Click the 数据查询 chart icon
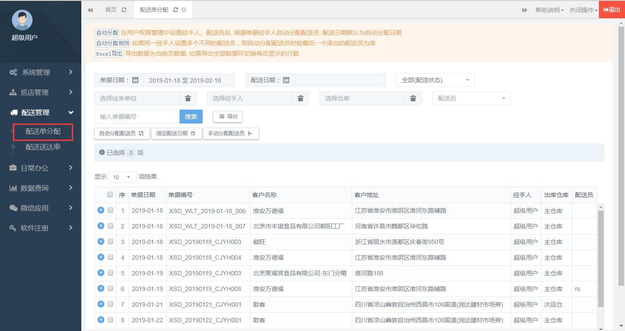625x331 pixels. coord(13,188)
